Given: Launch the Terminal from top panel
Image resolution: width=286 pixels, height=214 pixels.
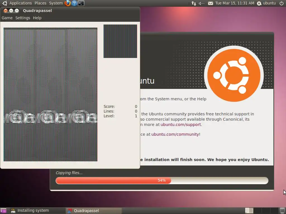Looking at the screenshot, I should point(81,3).
